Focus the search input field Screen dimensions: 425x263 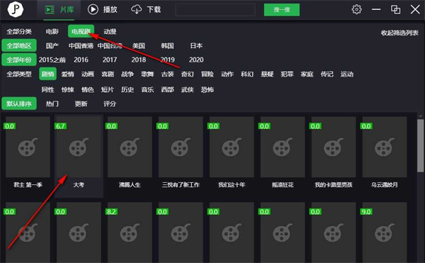click(x=215, y=10)
